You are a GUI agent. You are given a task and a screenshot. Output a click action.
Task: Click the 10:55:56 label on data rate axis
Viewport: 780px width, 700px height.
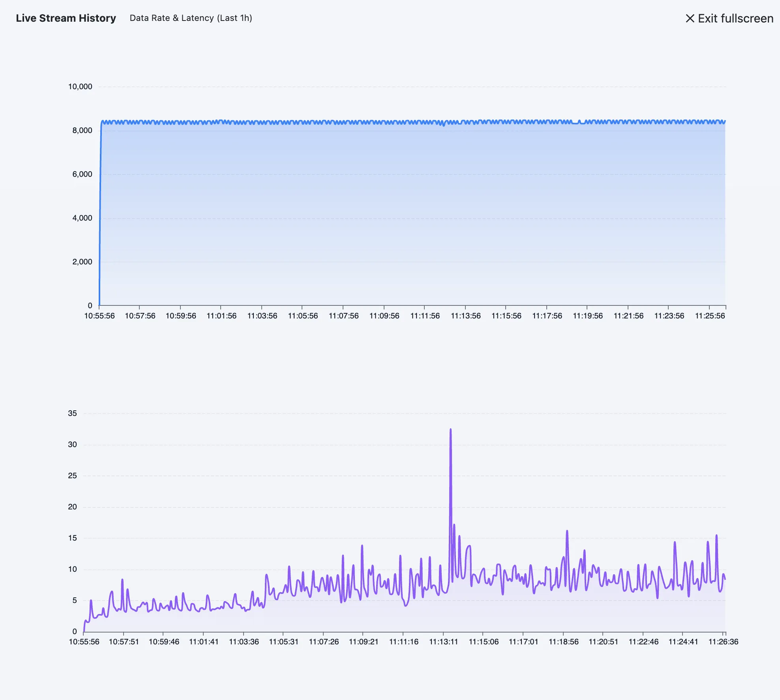pyautogui.click(x=99, y=316)
